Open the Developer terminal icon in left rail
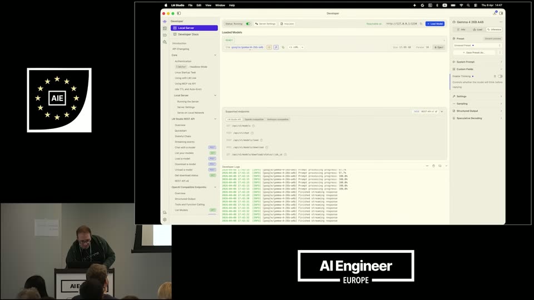Image resolution: width=534 pixels, height=300 pixels. click(165, 28)
